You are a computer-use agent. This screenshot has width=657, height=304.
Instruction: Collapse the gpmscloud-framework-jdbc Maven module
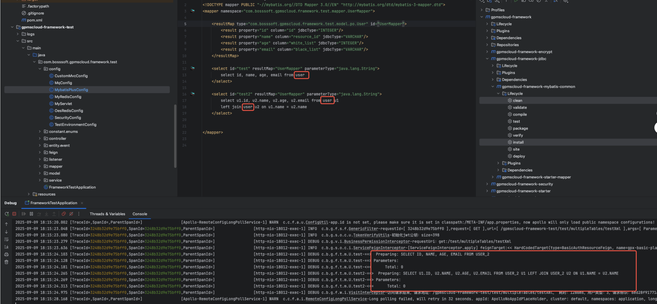click(487, 59)
